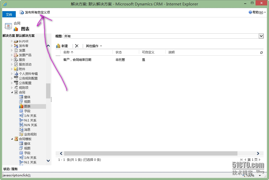The width and height of the screenshot is (269, 180).
Task: Click the tree scroll-up arrow
Action: (x=48, y=46)
